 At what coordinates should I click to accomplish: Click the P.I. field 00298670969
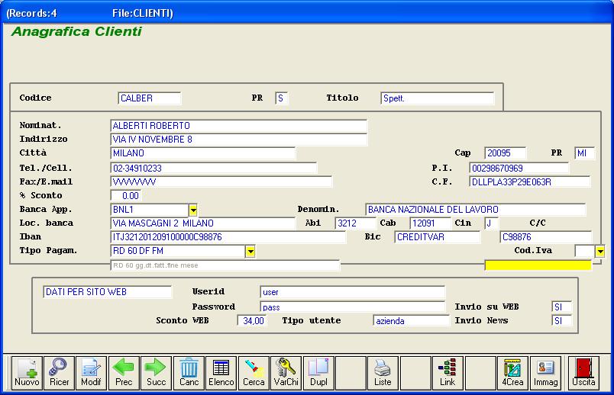click(519, 169)
